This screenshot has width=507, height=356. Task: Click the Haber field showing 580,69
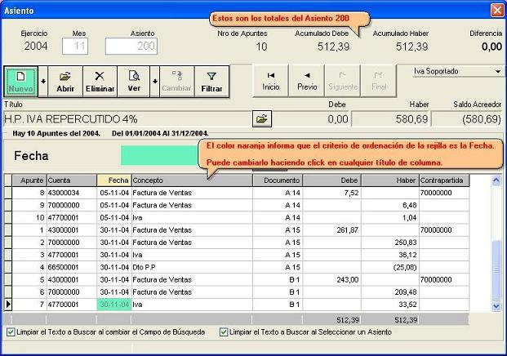coord(390,119)
